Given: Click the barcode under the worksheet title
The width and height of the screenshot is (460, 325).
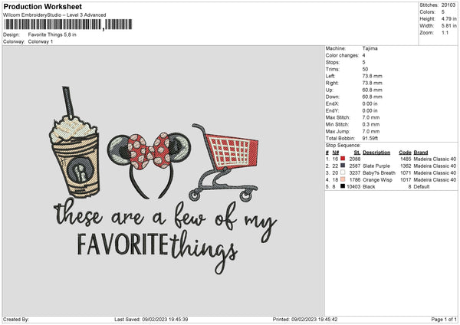Looking at the screenshot, I should click(x=67, y=25).
